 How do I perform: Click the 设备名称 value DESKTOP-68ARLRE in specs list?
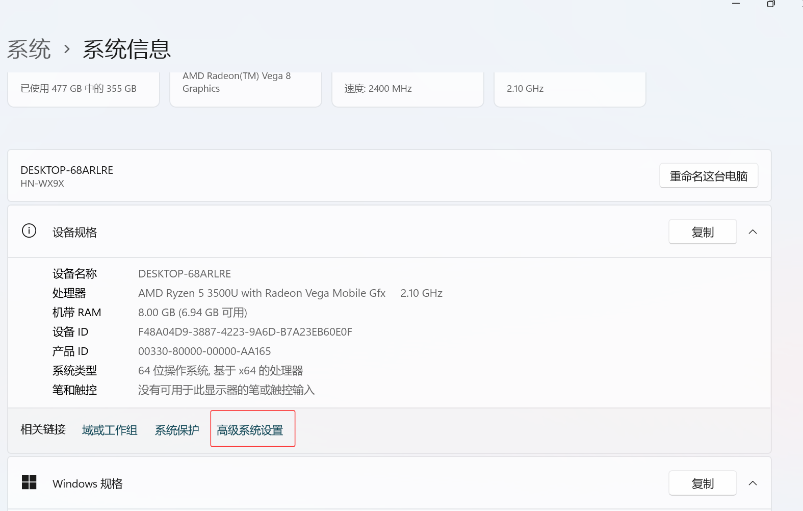pos(185,274)
